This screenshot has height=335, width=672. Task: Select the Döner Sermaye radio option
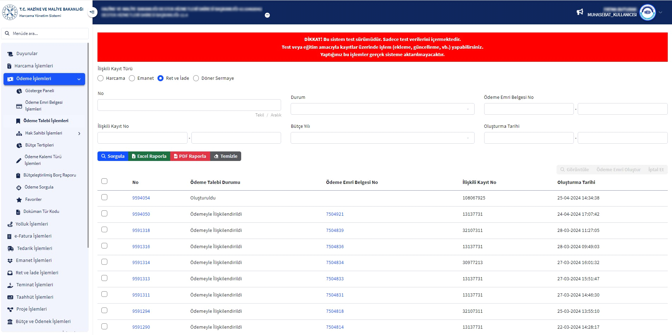[196, 78]
